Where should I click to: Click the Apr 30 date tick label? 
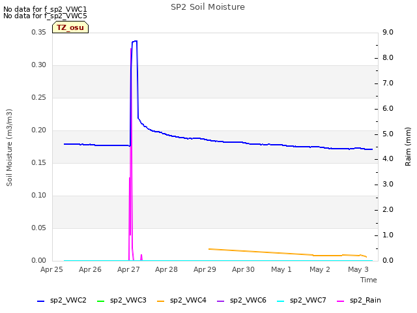(x=243, y=269)
